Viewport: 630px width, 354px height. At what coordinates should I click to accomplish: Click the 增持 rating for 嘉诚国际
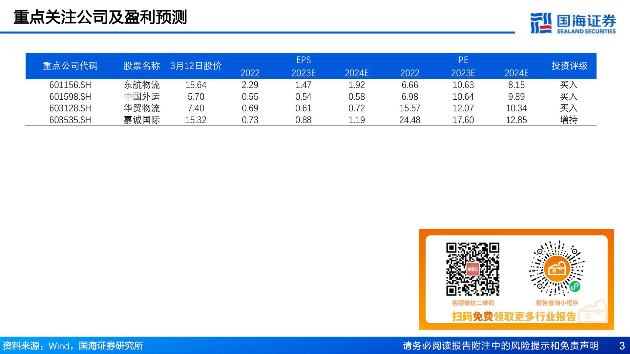pyautogui.click(x=569, y=120)
